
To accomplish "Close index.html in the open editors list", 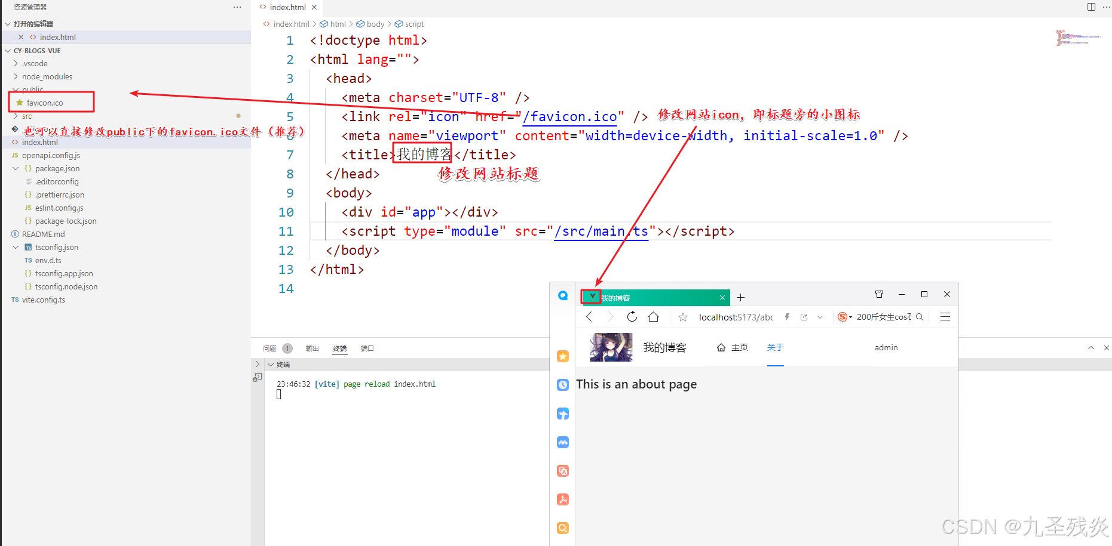I will (x=21, y=37).
